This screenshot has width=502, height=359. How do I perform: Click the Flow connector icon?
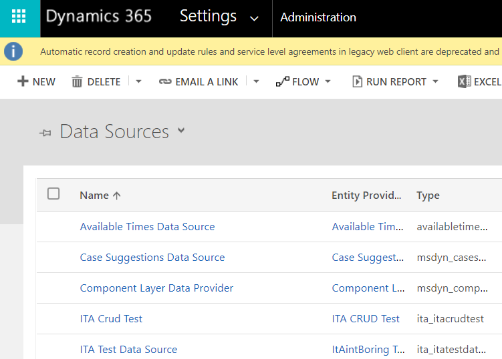coord(282,81)
